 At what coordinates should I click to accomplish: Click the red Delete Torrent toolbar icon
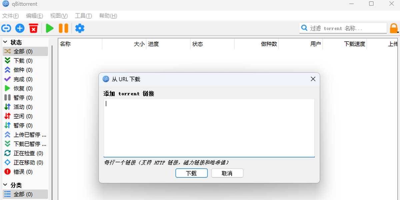[33, 28]
